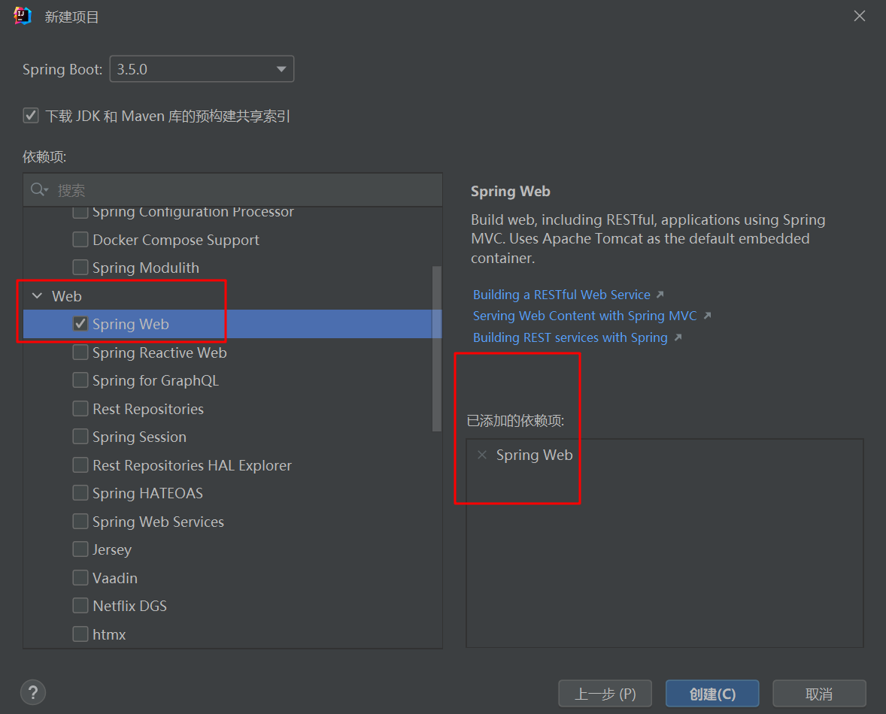Check the Spring for GraphQL checkbox
The height and width of the screenshot is (714, 886).
(x=80, y=380)
